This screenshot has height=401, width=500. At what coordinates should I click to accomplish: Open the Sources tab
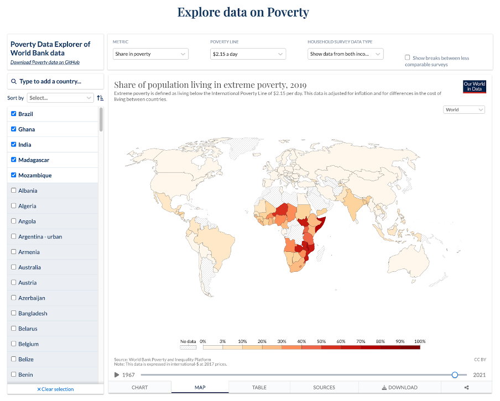(x=324, y=387)
